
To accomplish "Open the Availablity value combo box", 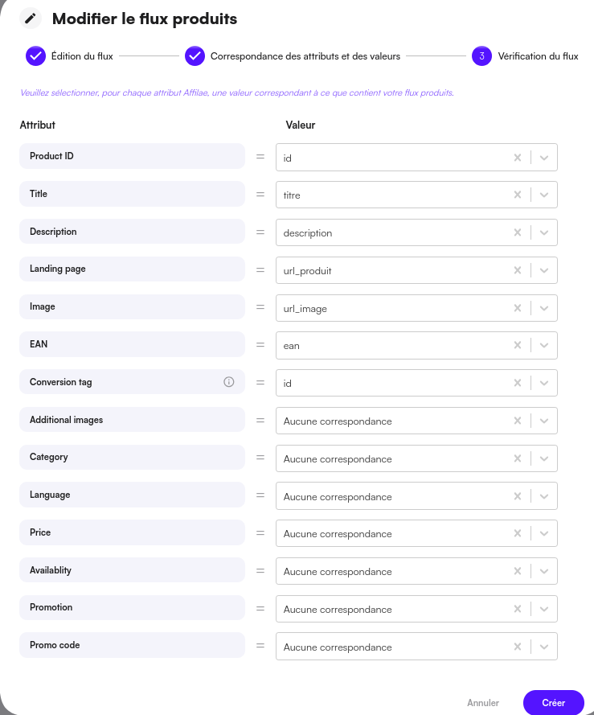I will [394, 571].
